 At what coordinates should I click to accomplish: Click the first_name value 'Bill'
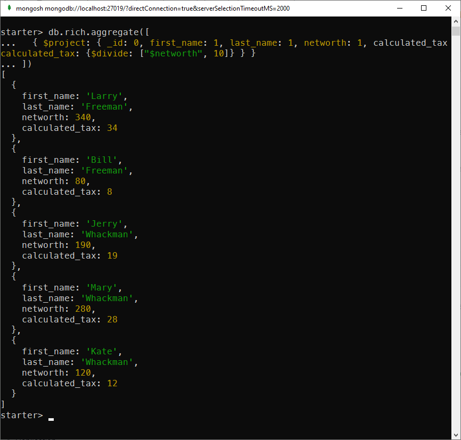pyautogui.click(x=102, y=160)
